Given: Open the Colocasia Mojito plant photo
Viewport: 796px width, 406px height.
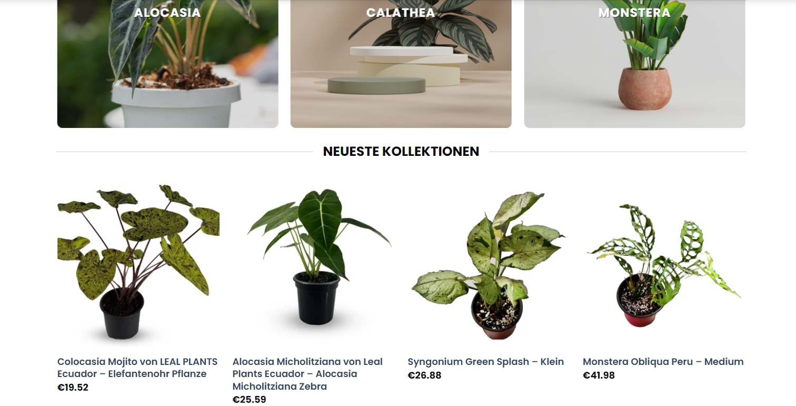Looking at the screenshot, I should click(x=138, y=262).
